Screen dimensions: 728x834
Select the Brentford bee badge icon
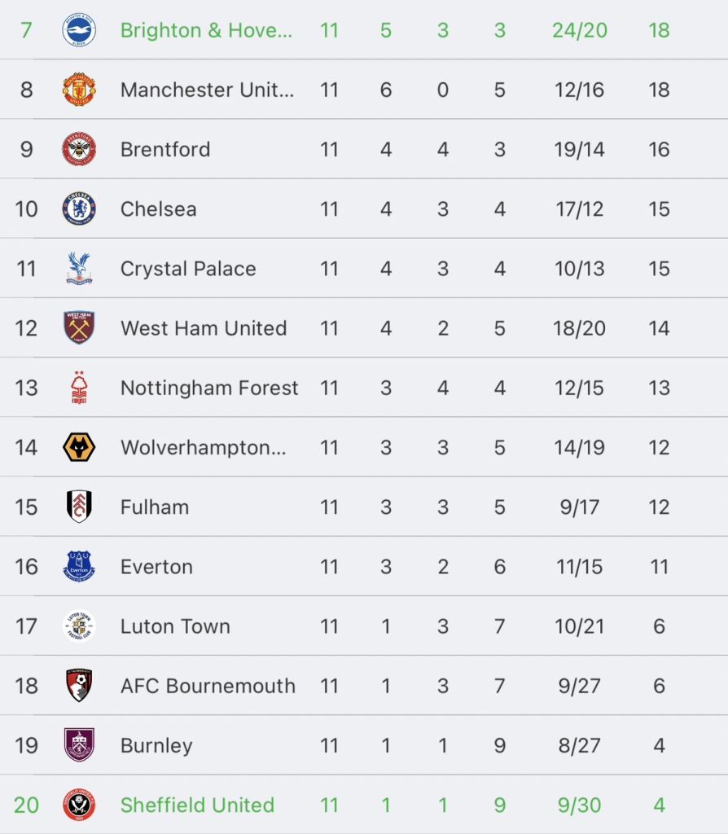pyautogui.click(x=79, y=149)
